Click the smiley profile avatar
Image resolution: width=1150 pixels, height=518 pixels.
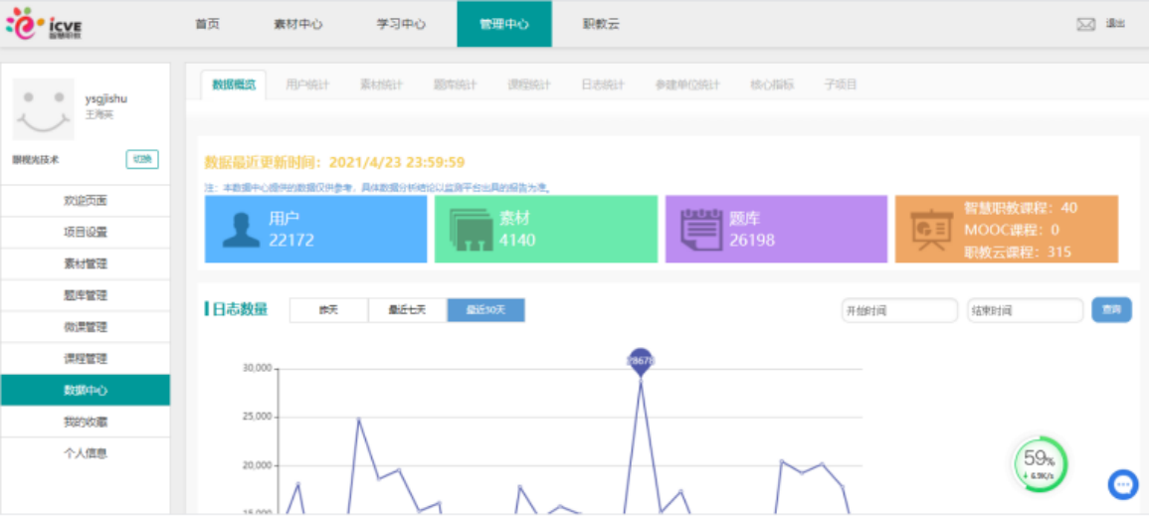[x=43, y=109]
